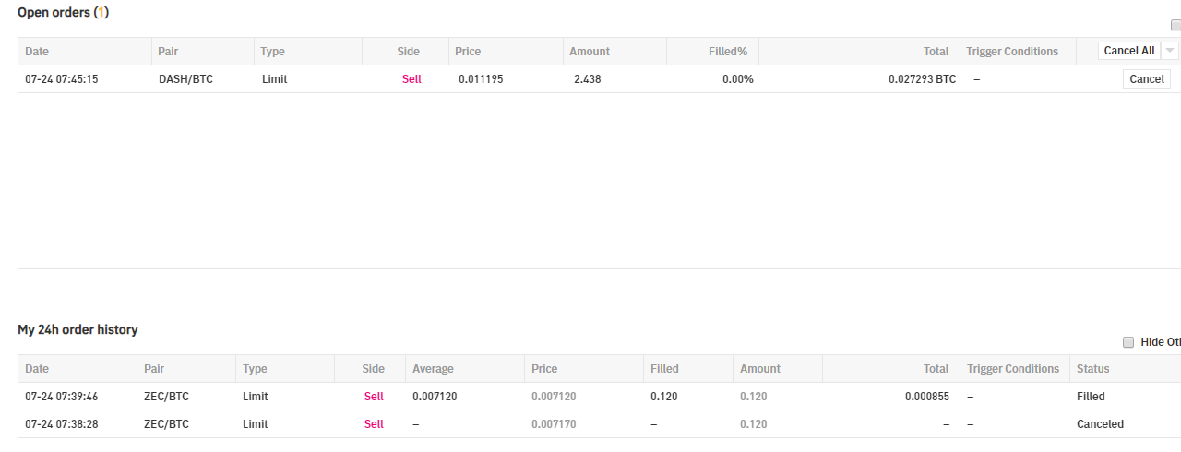Click the Filled status of the 07:39:46 order
The height and width of the screenshot is (452, 1181).
(1091, 397)
